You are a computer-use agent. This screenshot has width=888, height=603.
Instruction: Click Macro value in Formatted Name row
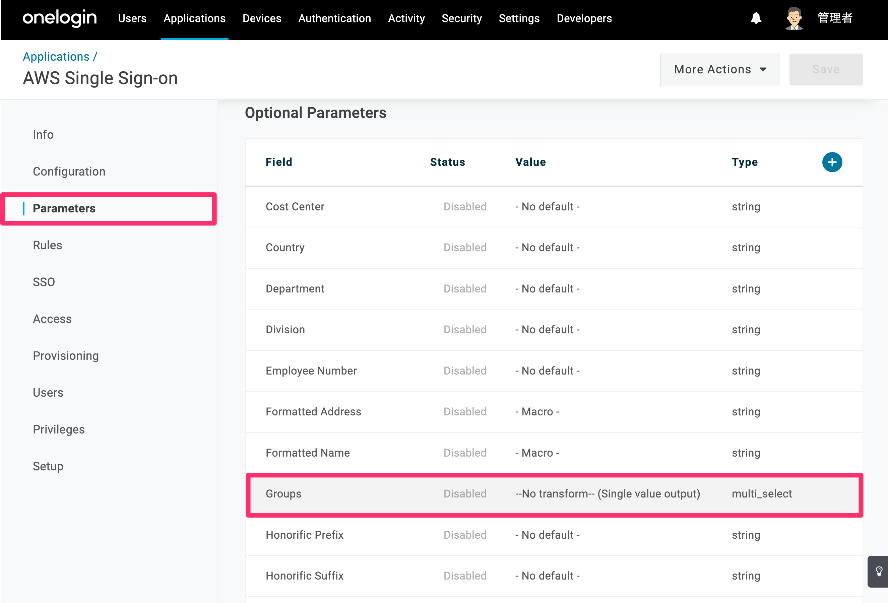click(x=537, y=453)
